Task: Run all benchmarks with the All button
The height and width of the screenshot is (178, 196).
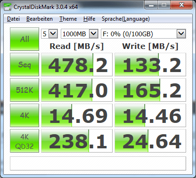Action: click(24, 39)
